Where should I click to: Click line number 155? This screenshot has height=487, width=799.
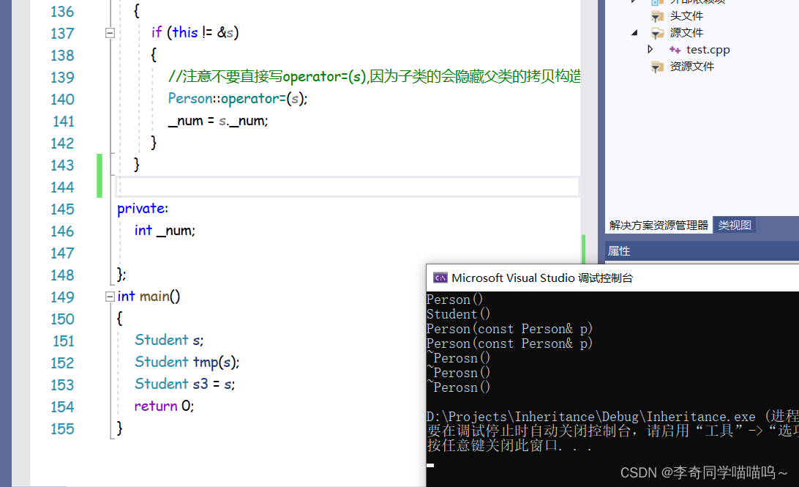62,429
